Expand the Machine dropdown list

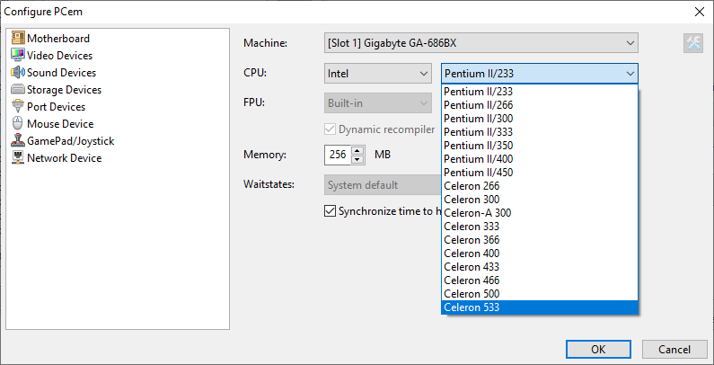point(480,43)
